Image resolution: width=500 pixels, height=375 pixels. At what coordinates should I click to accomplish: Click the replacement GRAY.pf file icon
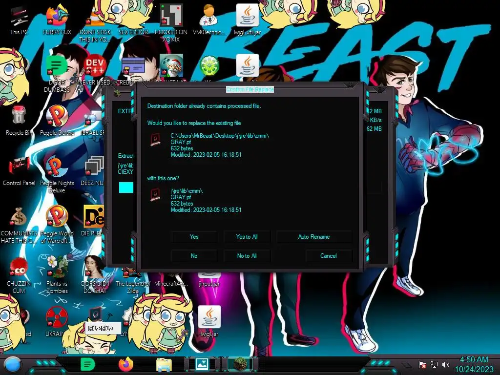click(x=155, y=195)
